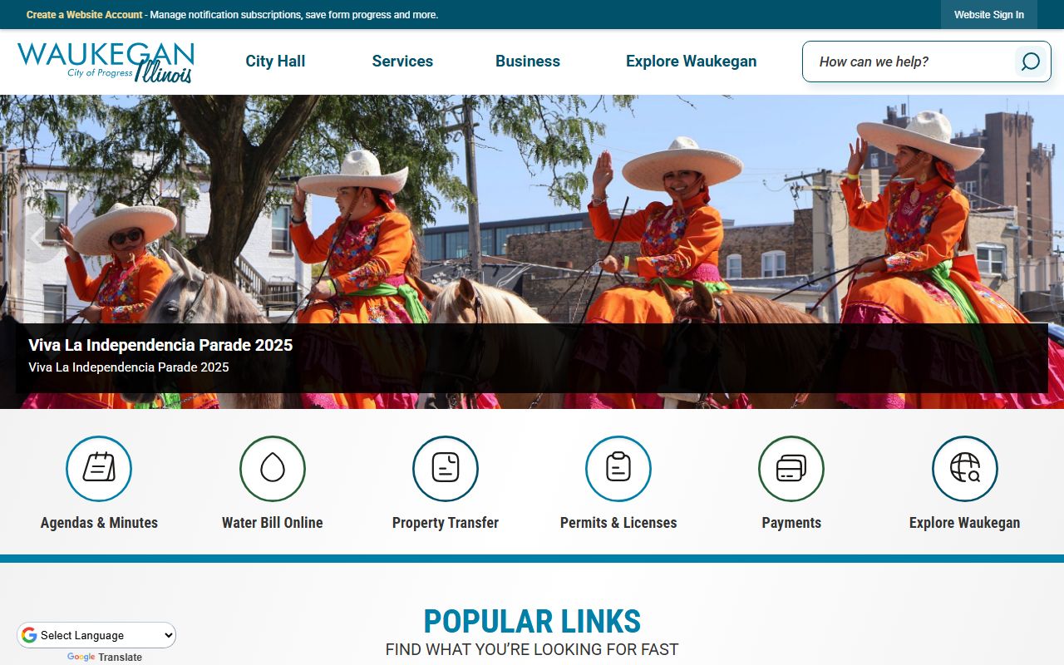Screen dimensions: 1064x665
Task: Click Create a Website Account link
Action: pyautogui.click(x=85, y=15)
